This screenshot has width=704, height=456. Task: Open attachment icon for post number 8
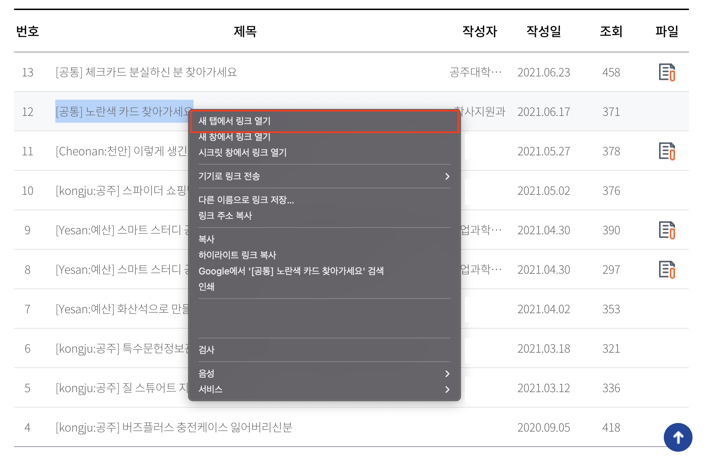(667, 270)
